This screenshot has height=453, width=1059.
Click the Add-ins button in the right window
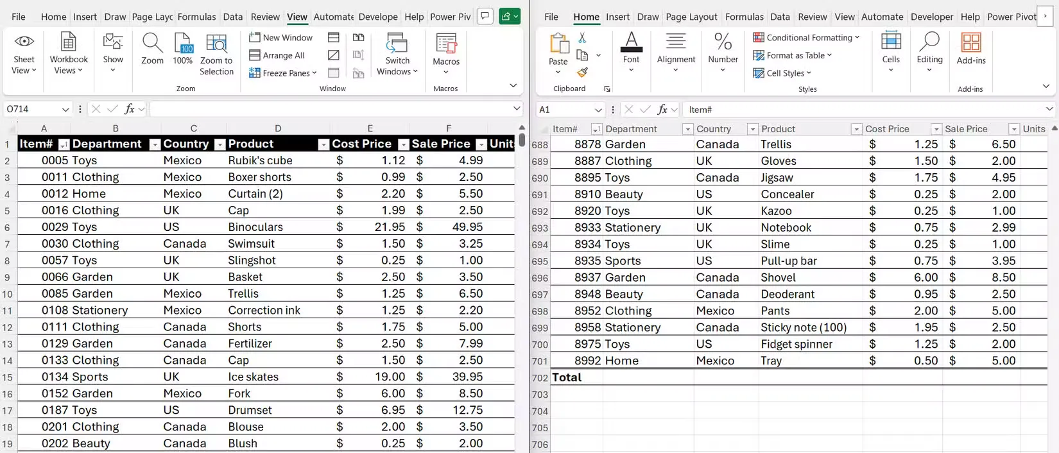(x=971, y=49)
